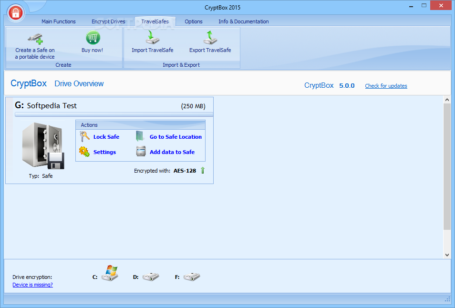Image resolution: width=455 pixels, height=308 pixels.
Task: Click the 5.0.0 version number
Action: click(347, 85)
